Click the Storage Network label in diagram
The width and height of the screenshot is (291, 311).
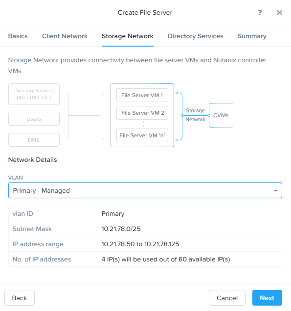[195, 115]
